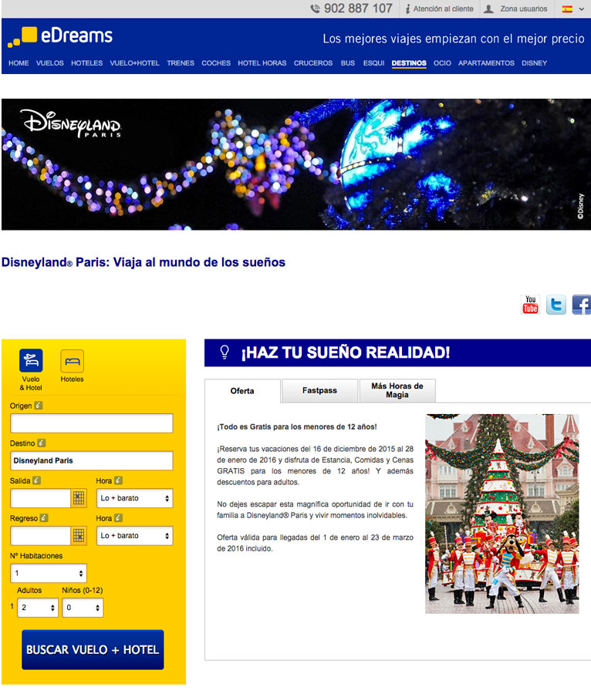Viewport: 591px width, 694px height.
Task: Click the Spanish flag language icon
Action: (x=567, y=8)
